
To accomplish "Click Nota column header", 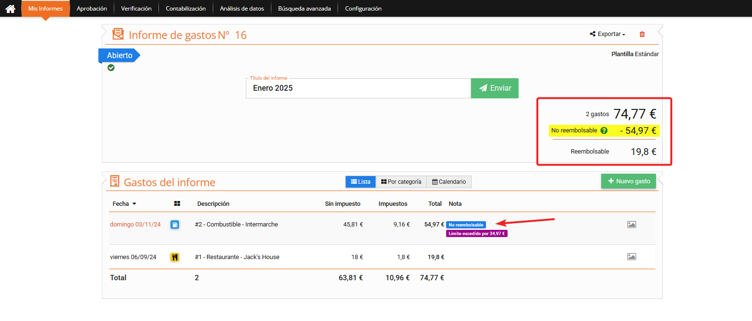I will [455, 204].
